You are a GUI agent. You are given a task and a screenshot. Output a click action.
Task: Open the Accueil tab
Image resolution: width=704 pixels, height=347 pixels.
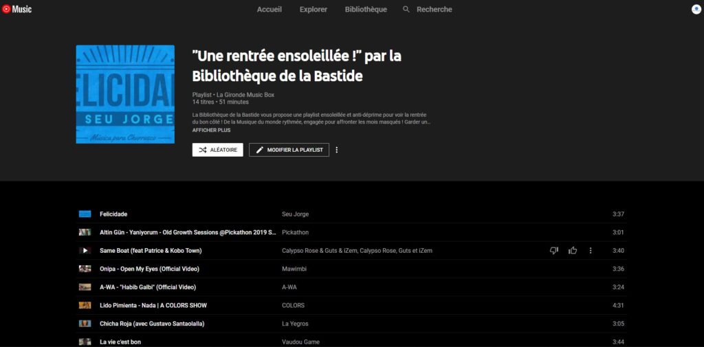[x=269, y=10]
